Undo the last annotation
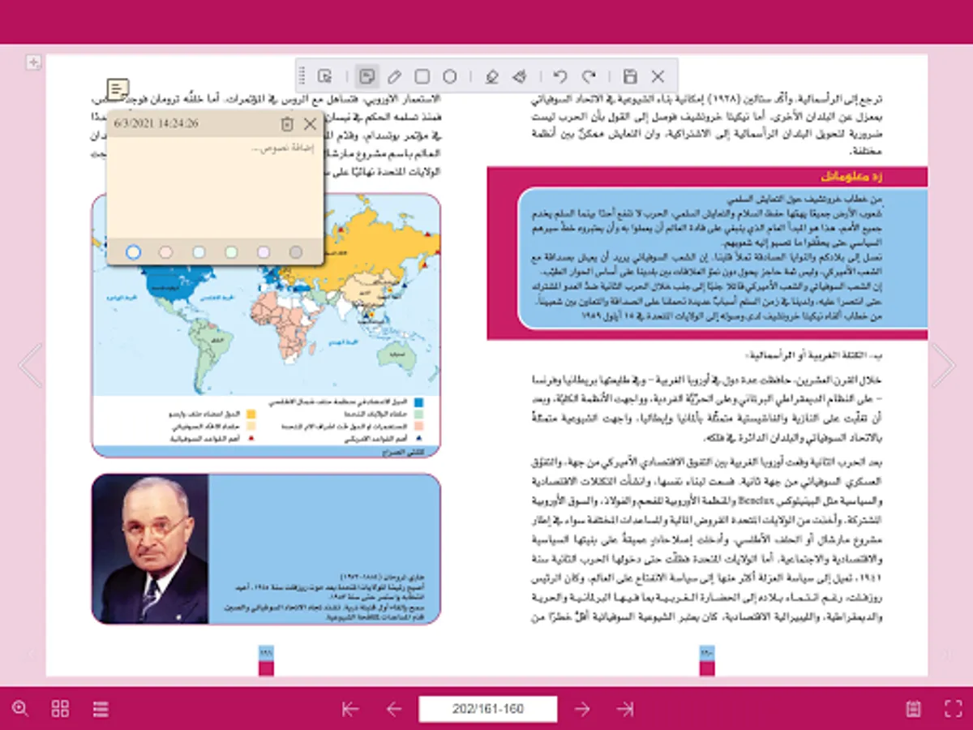Image resolution: width=973 pixels, height=730 pixels. (559, 76)
